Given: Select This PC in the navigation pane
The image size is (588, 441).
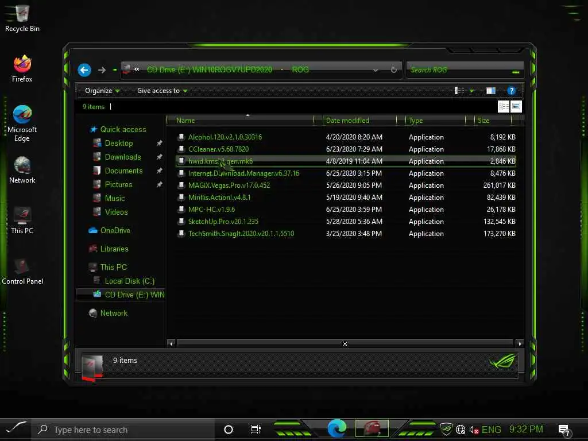Looking at the screenshot, I should (114, 268).
